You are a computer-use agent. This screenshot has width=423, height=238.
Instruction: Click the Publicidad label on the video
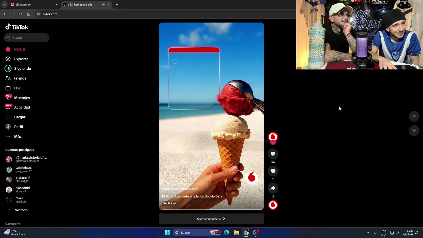(x=170, y=203)
